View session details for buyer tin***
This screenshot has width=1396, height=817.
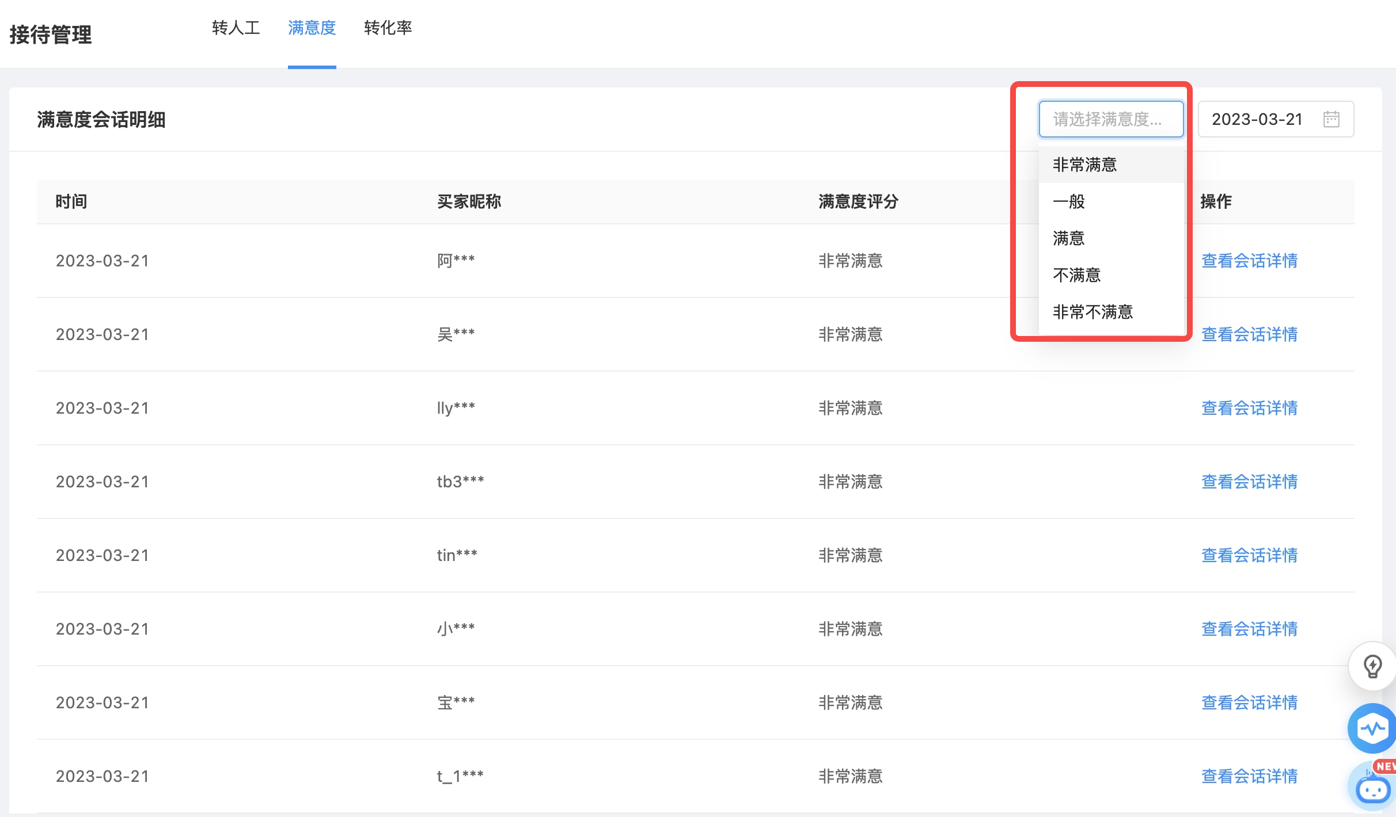[1249, 555]
